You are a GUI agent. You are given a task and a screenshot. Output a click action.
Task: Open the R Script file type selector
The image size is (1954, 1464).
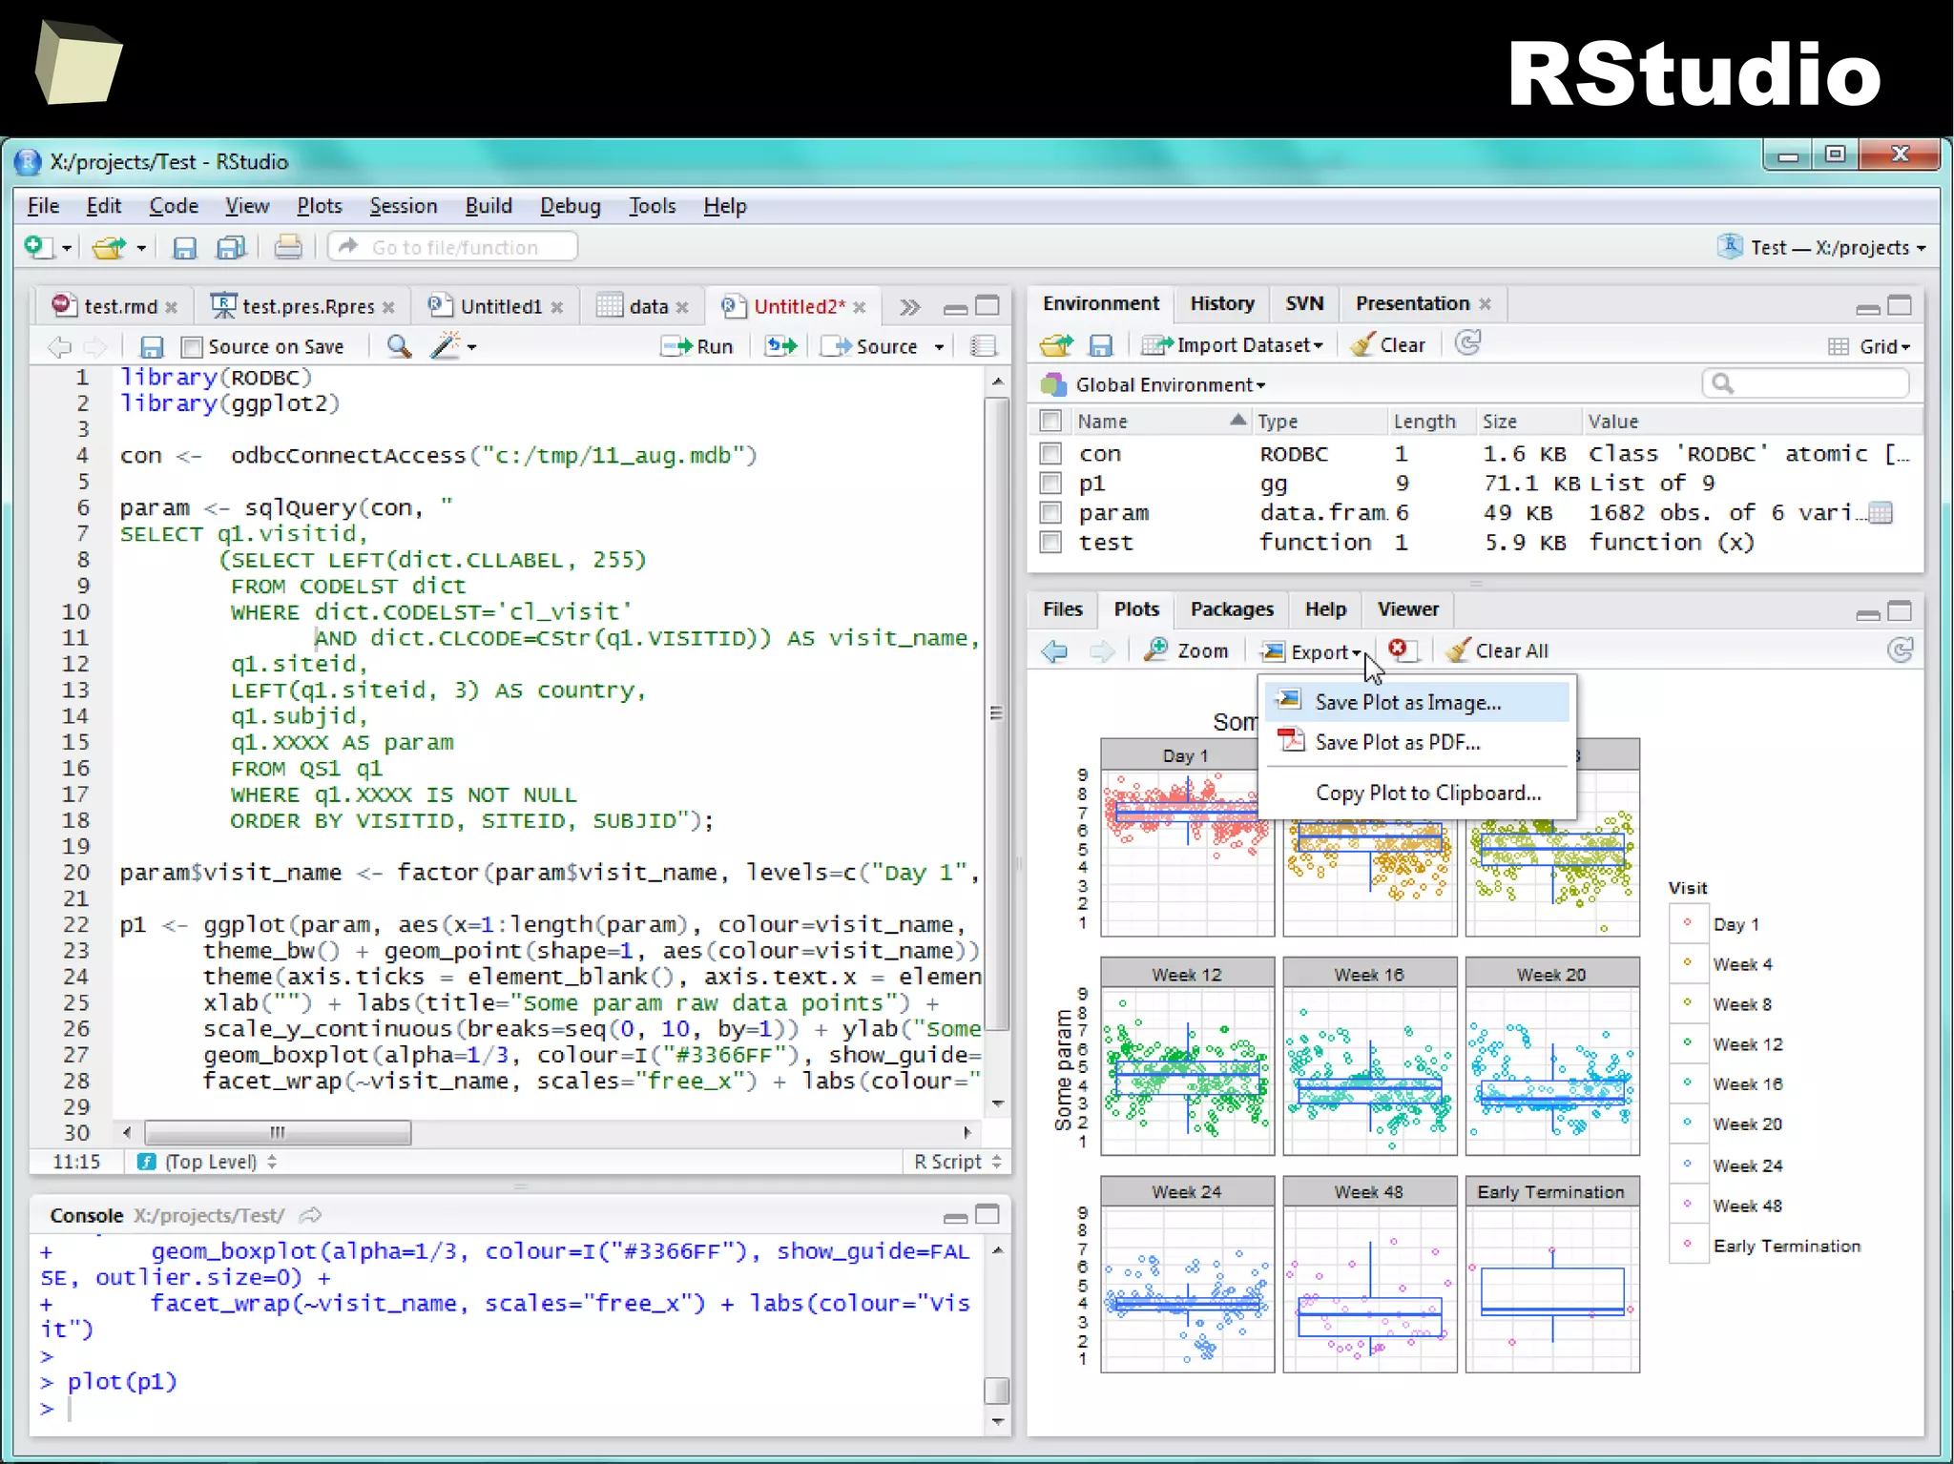pyautogui.click(x=957, y=1162)
